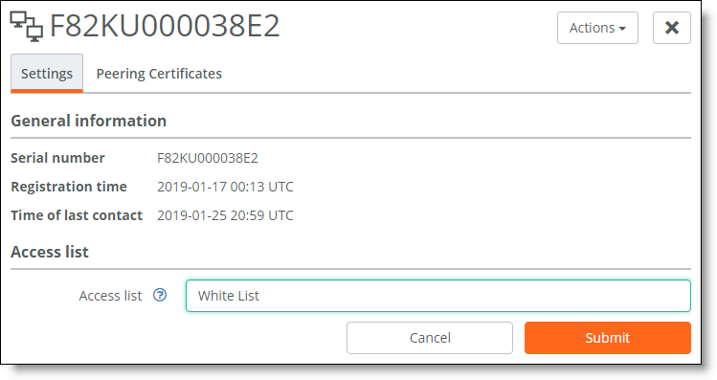
Task: Switch to the Settings tab
Action: (47, 73)
